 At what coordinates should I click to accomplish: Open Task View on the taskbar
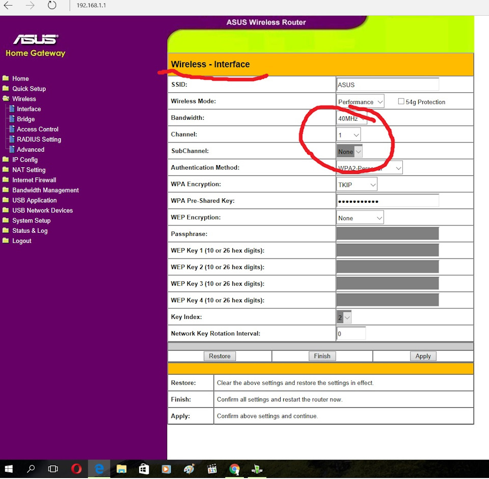53,469
